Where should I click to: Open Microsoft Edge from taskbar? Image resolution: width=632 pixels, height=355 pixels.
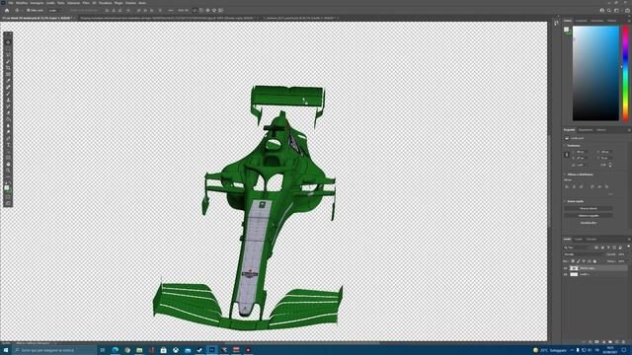116,350
